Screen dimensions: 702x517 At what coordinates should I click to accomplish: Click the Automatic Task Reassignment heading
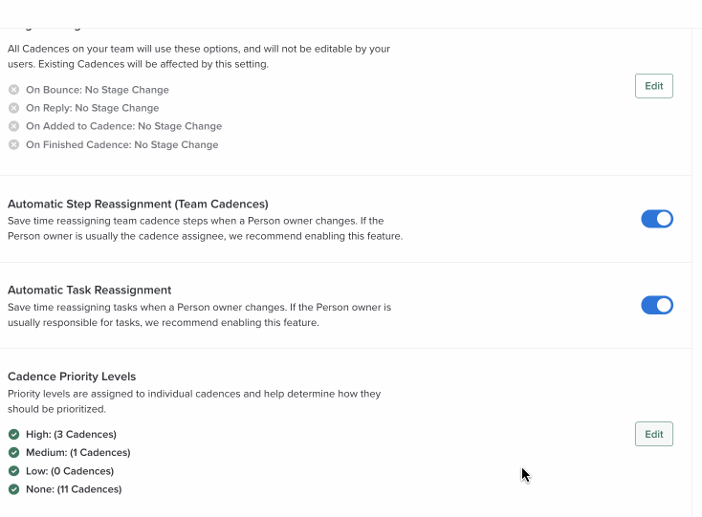click(x=89, y=290)
